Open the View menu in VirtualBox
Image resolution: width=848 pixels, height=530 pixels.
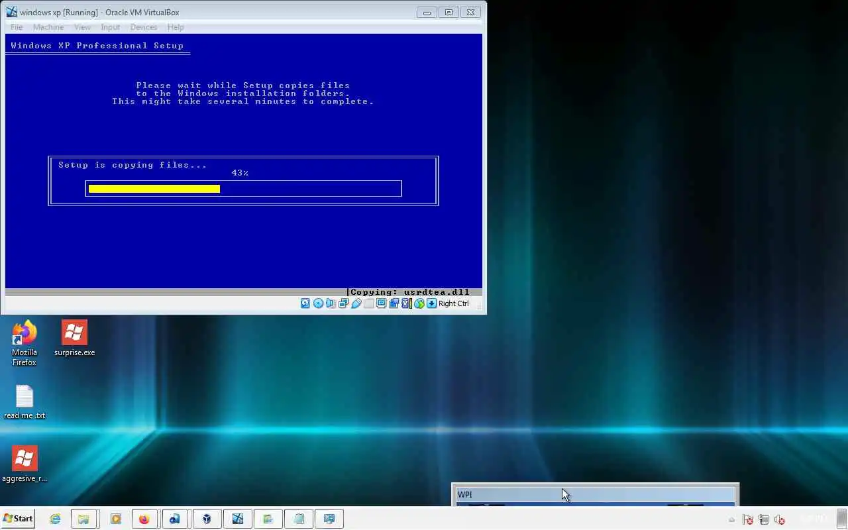coord(82,27)
